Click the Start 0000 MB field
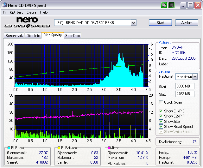This screenshot has width=203, height=168. tap(185, 86)
